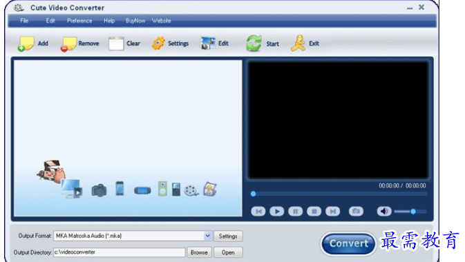Viewport: 465px width, 262px height.
Task: Select the green iPod device icon
Action: [x=162, y=189]
